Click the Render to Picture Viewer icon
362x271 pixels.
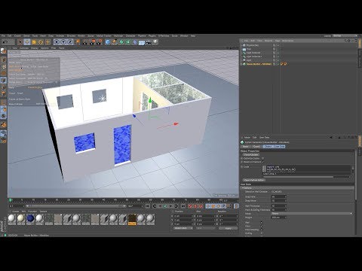point(92,42)
